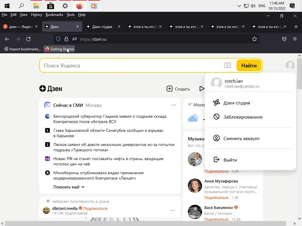The image size is (302, 226).
Task: Reload the current page
Action: 28,39
